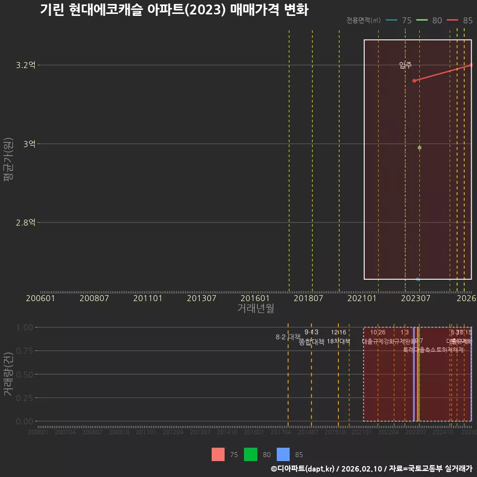
Task: Click '202307' on the price chart x-axis
Action: tap(415, 298)
